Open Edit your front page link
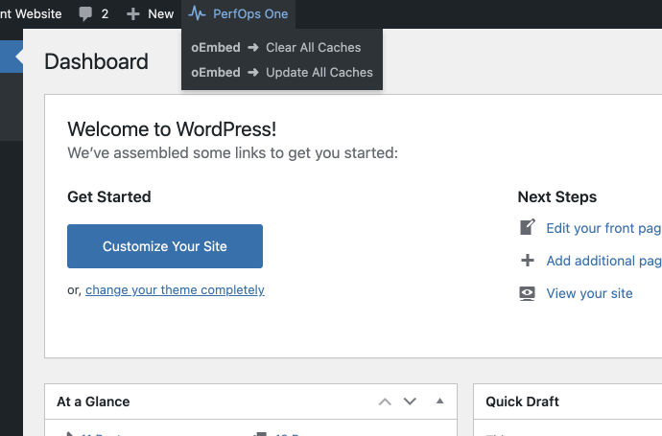Viewport: 662px width, 436px height. coord(603,228)
